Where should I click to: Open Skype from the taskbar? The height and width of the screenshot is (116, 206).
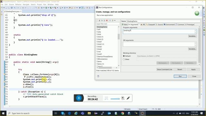click(x=63, y=113)
